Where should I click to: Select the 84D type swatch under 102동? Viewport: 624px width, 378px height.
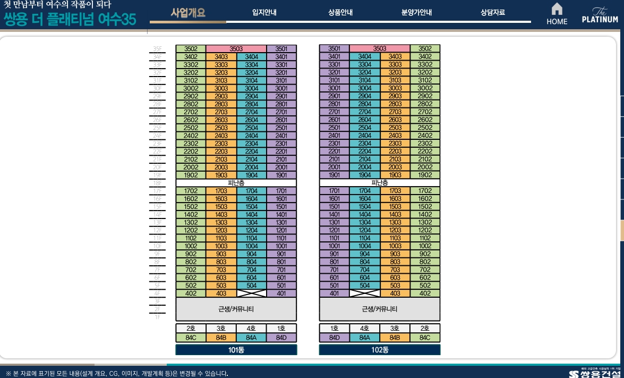[334, 338]
